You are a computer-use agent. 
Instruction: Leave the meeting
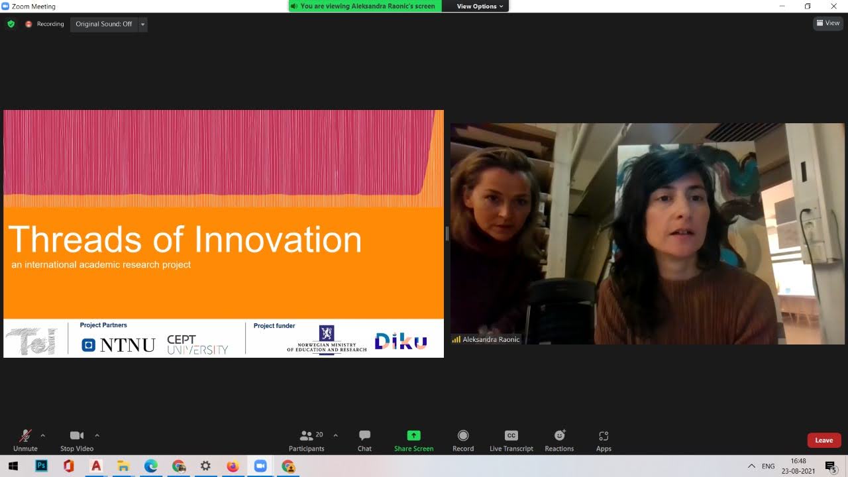pyautogui.click(x=823, y=440)
